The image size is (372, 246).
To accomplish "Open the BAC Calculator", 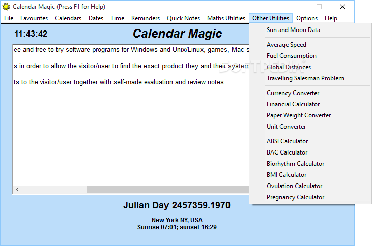I will 310,152.
